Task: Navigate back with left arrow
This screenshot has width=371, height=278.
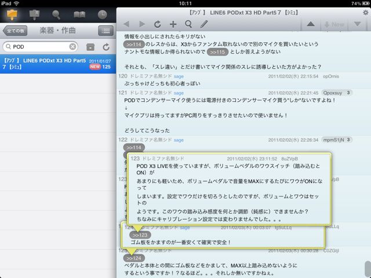Action: 126,24
